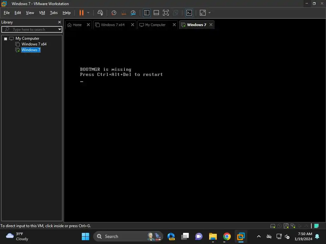Open the Snapshot Manager wrench-clock icon
The width and height of the screenshot is (326, 244).
(x=133, y=13)
